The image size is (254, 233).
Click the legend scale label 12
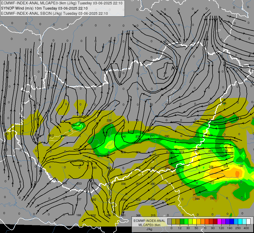180,228
